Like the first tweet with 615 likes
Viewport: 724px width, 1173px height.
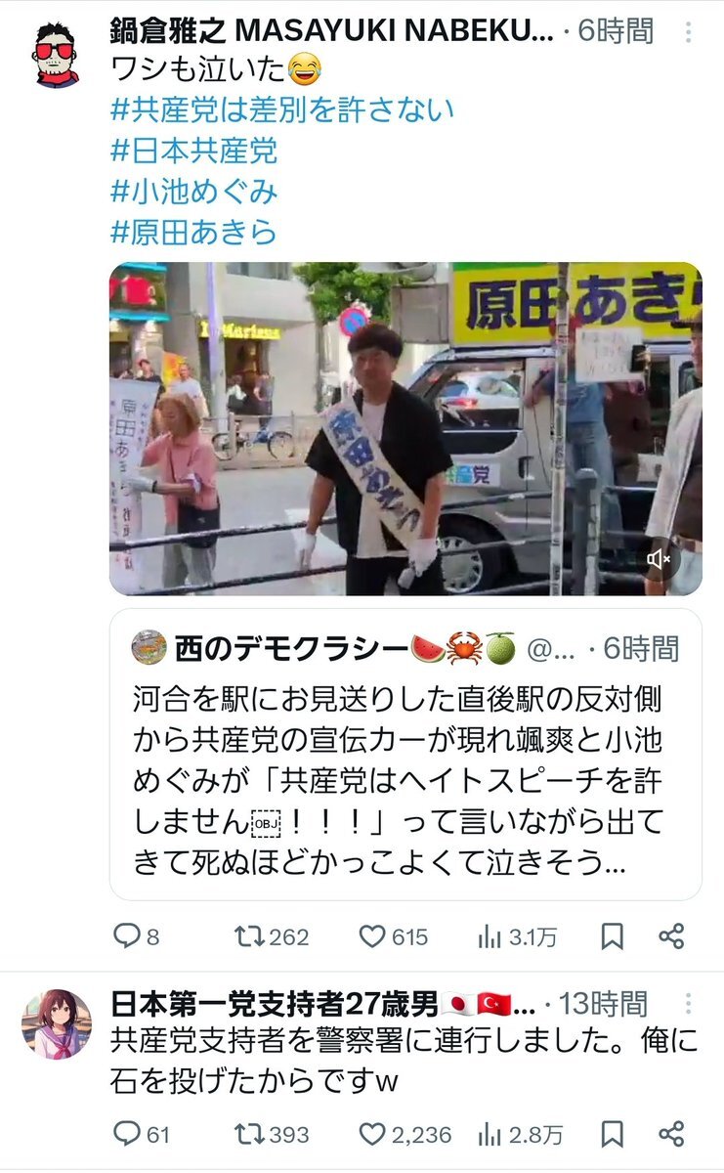click(372, 936)
